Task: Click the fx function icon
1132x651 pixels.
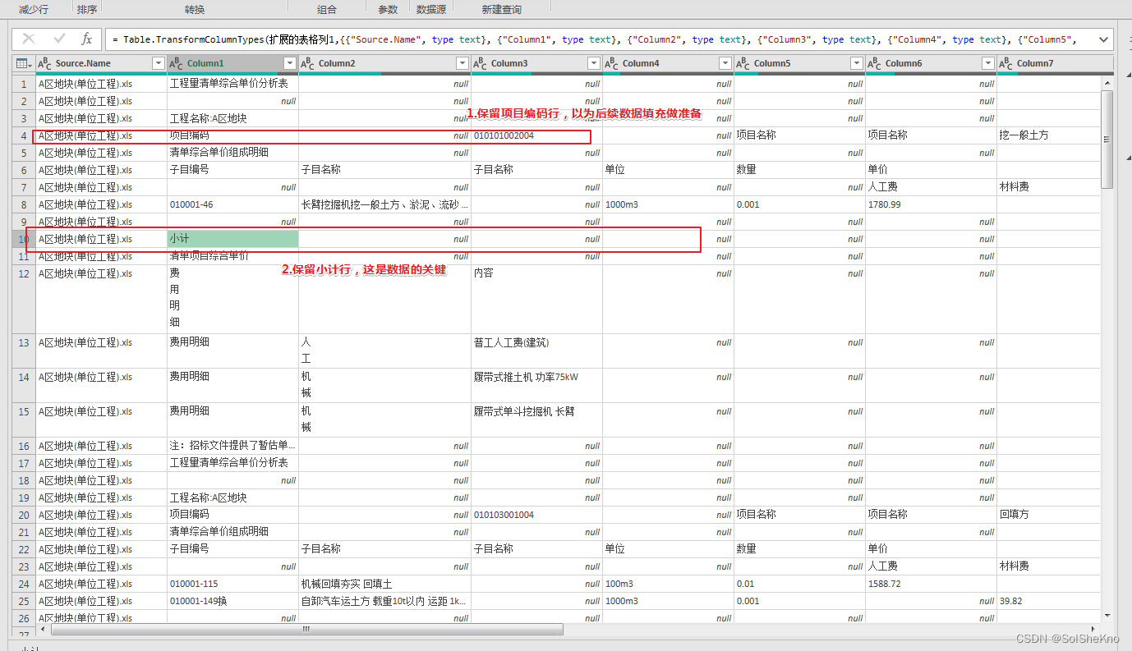Action: [x=86, y=39]
